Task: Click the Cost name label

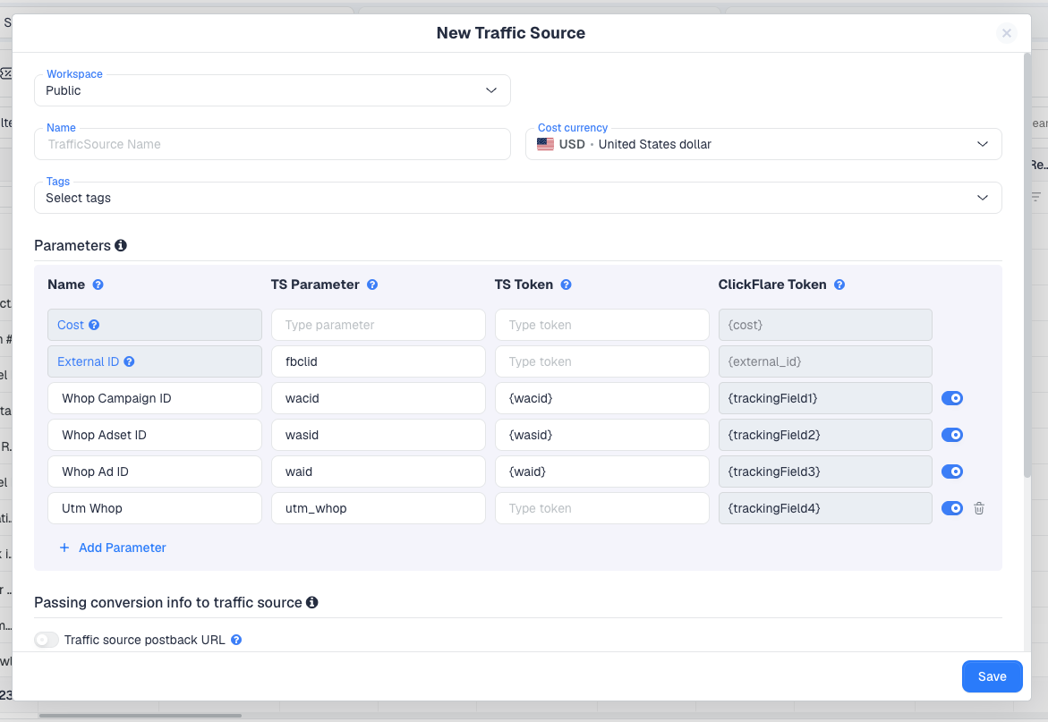Action: [70, 325]
